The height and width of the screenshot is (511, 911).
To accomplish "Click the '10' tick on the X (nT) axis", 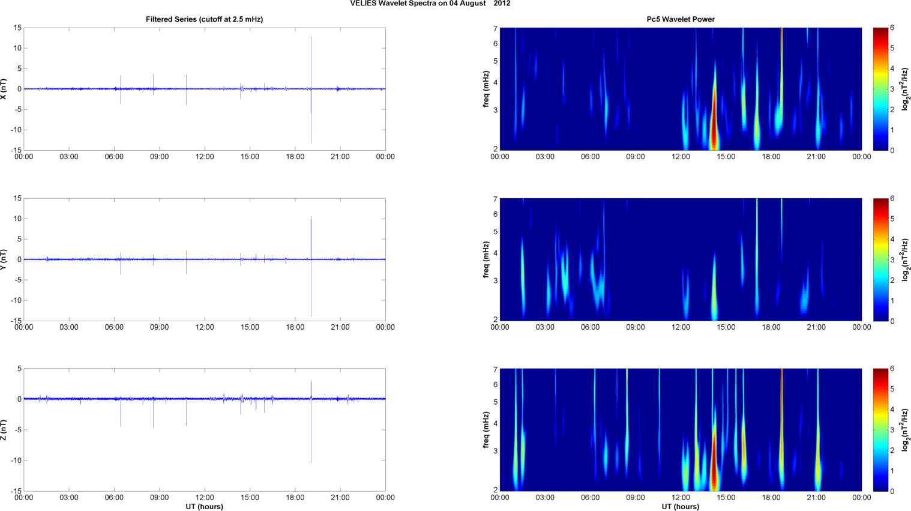I will 18,48.
